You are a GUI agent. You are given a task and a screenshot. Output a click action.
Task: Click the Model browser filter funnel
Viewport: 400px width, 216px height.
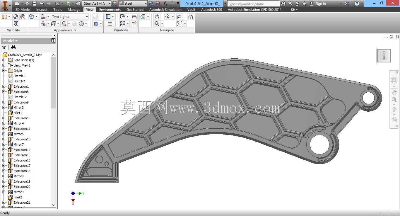click(x=4, y=47)
